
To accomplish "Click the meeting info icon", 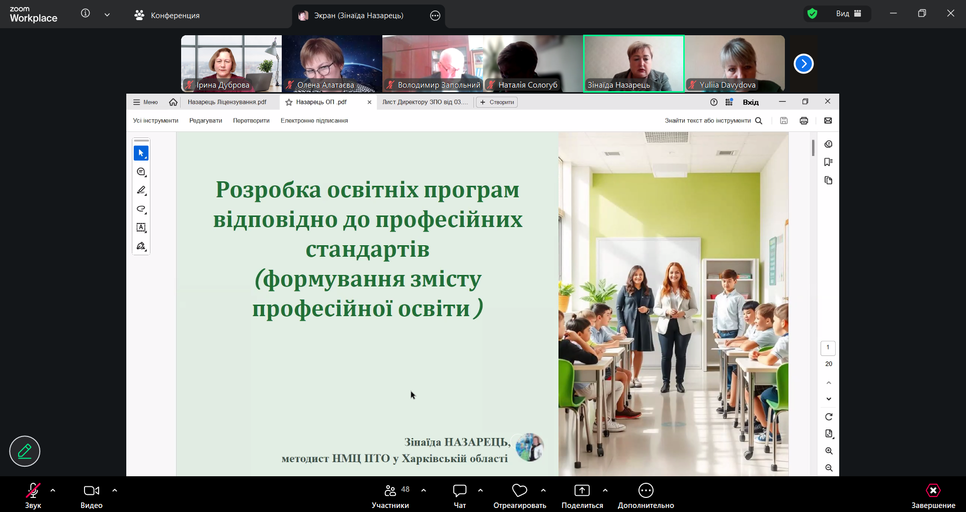I will pos(86,14).
